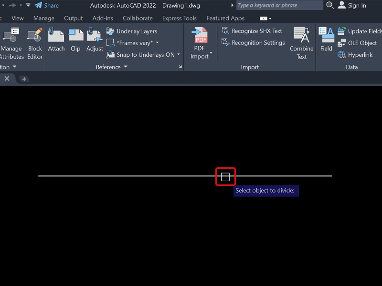Switch to the Collaborate tab
This screenshot has height=286, width=382.
click(x=138, y=18)
